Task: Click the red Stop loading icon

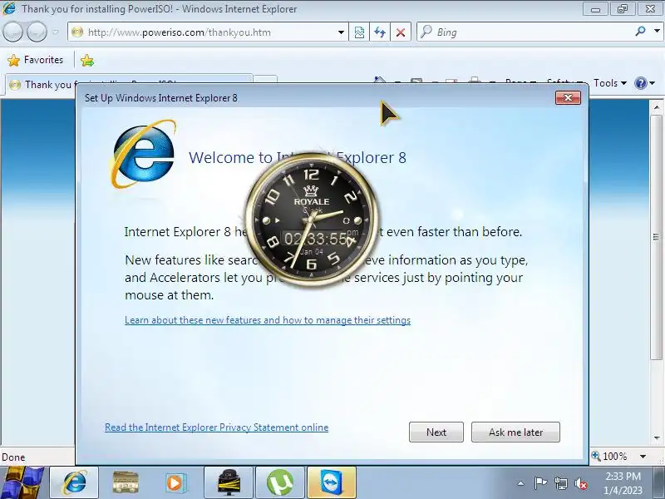Action: point(400,32)
